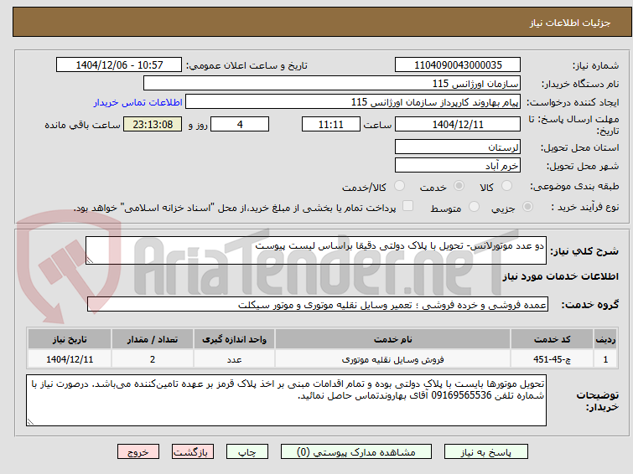
Task: Click the remaining time field 23:13:08
Action: [x=153, y=124]
